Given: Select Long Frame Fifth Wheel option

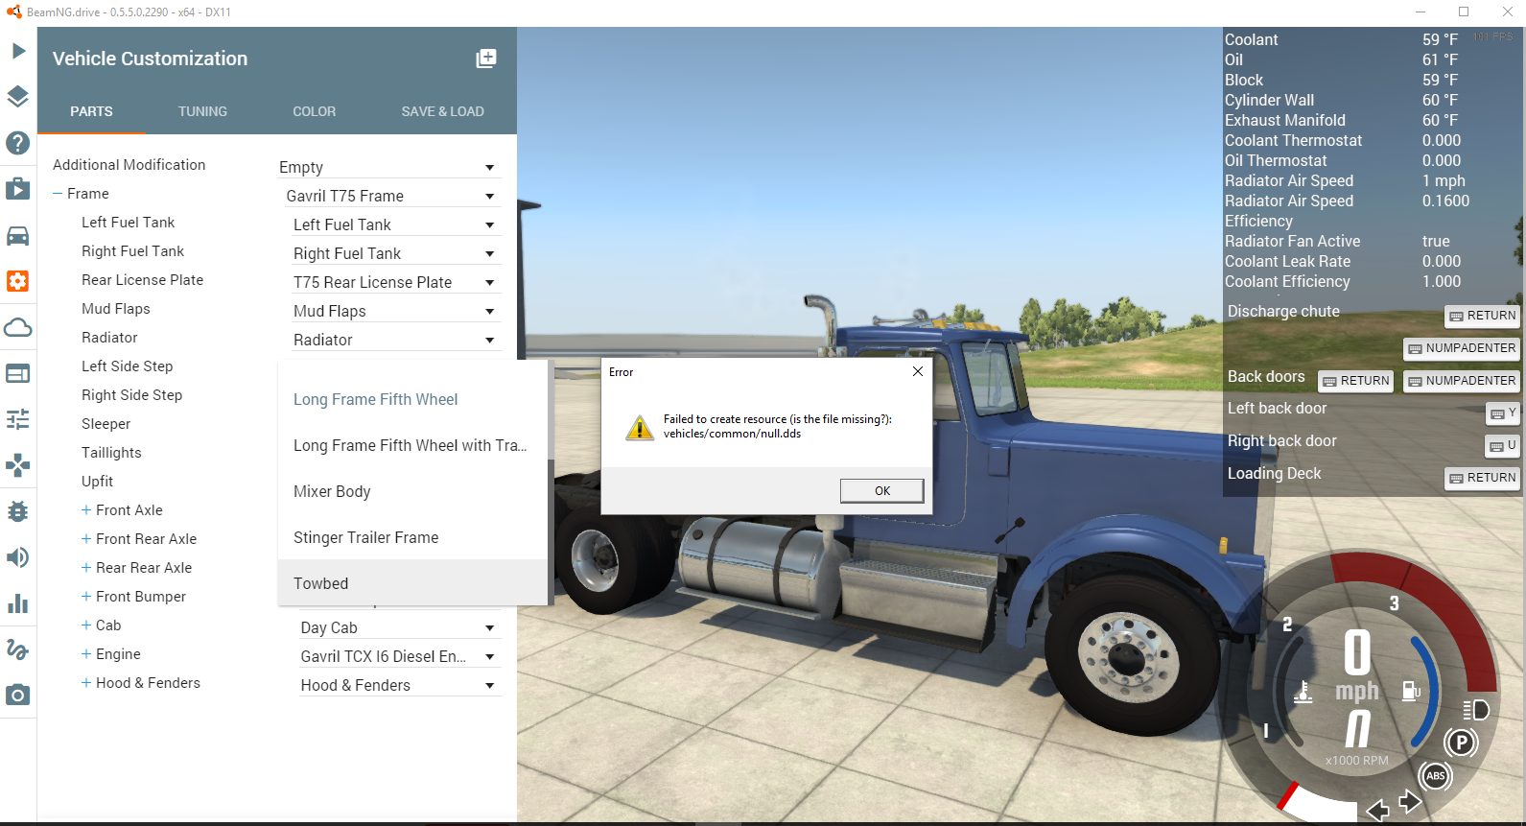Looking at the screenshot, I should pyautogui.click(x=412, y=399).
